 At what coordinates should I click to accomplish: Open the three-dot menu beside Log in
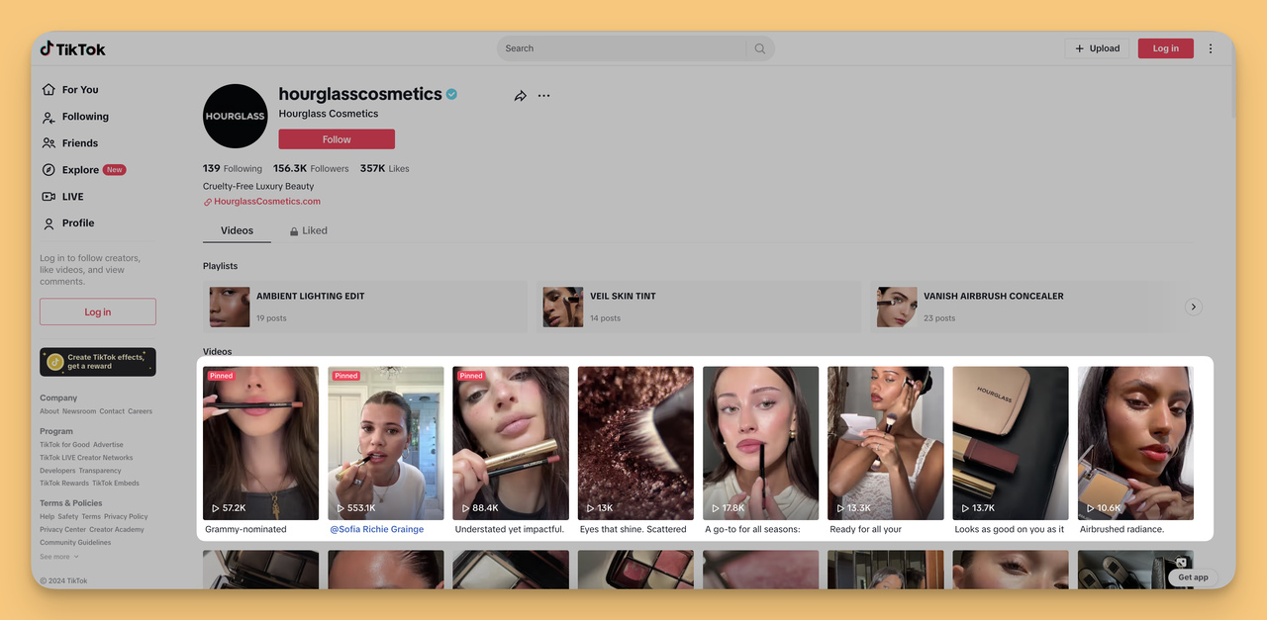click(x=1210, y=48)
